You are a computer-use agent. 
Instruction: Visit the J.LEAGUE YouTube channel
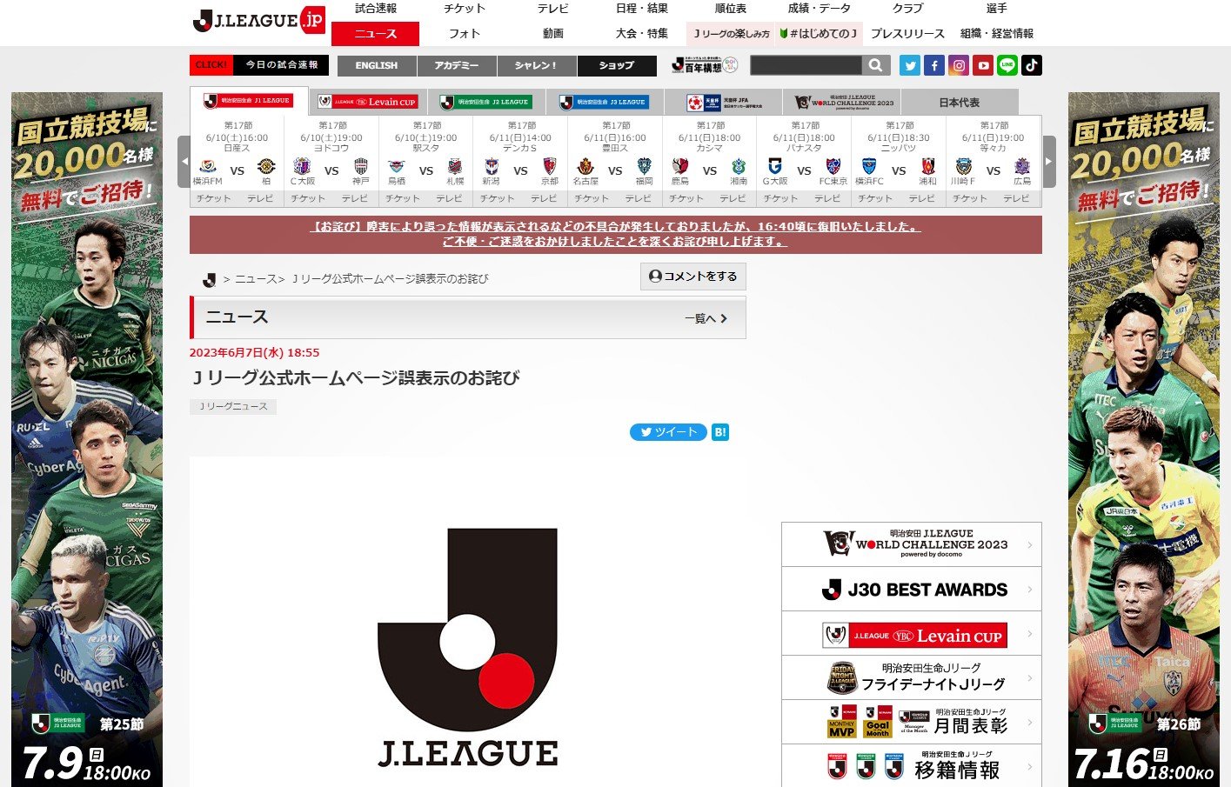pos(983,64)
